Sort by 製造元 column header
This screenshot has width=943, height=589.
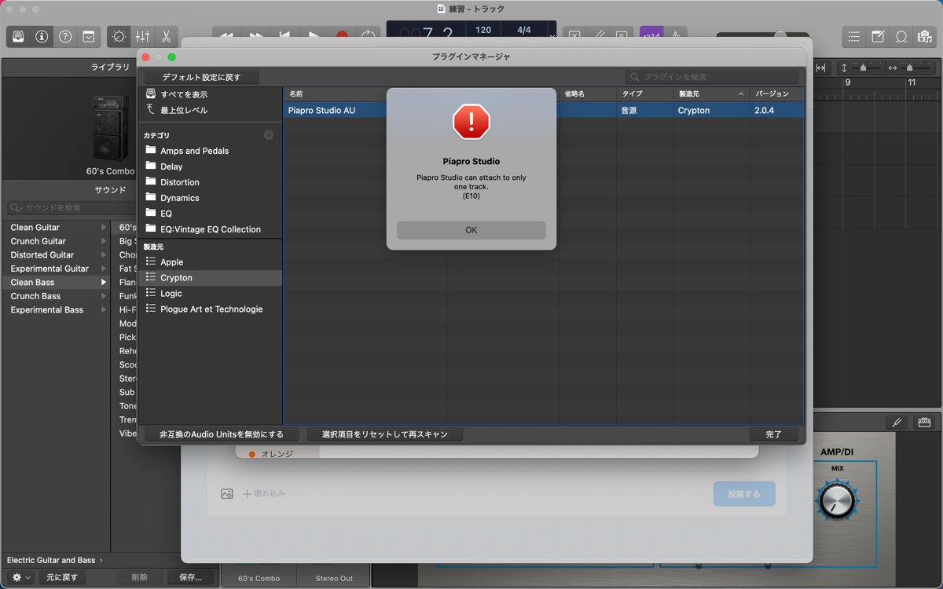(x=711, y=94)
